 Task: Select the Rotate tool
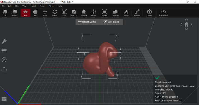[55, 13]
